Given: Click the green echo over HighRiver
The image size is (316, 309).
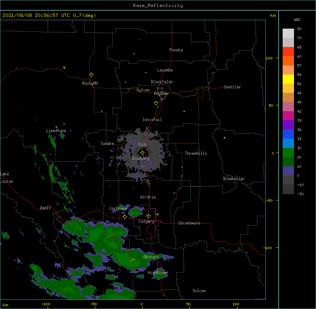Looking at the screenshot, I should pyautogui.click(x=159, y=274).
